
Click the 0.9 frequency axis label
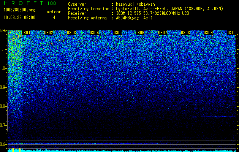pyautogui.click(x=3, y=87)
